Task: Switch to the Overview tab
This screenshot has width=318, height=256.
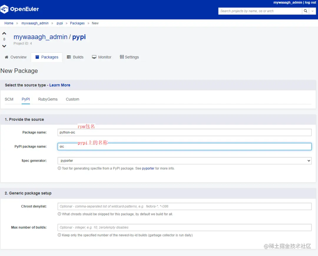Action: (16, 57)
